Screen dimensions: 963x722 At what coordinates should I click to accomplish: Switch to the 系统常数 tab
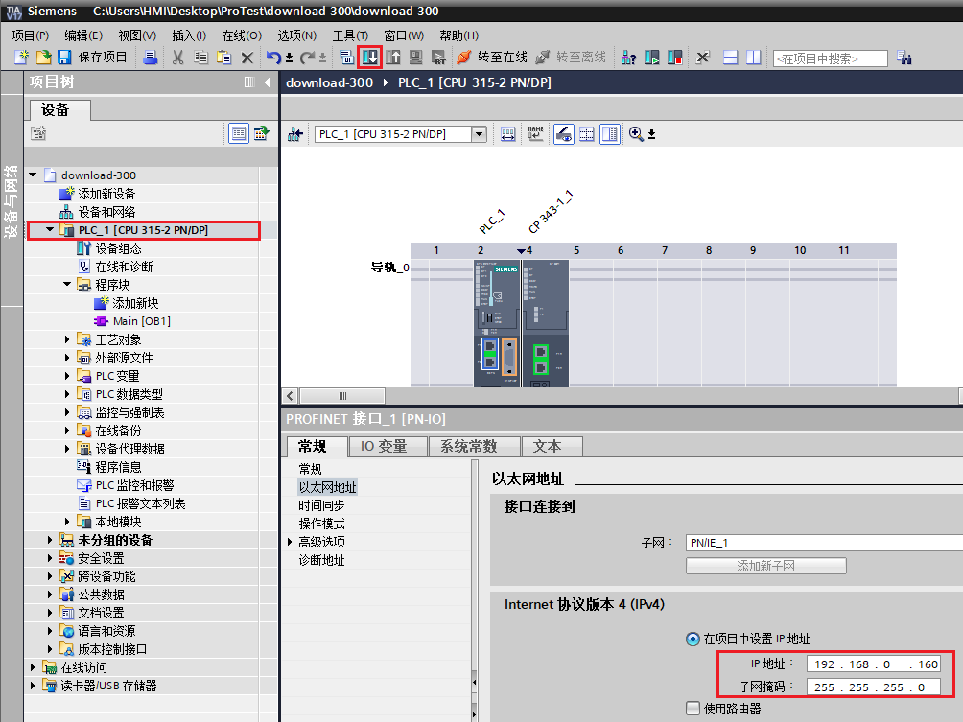coord(474,447)
